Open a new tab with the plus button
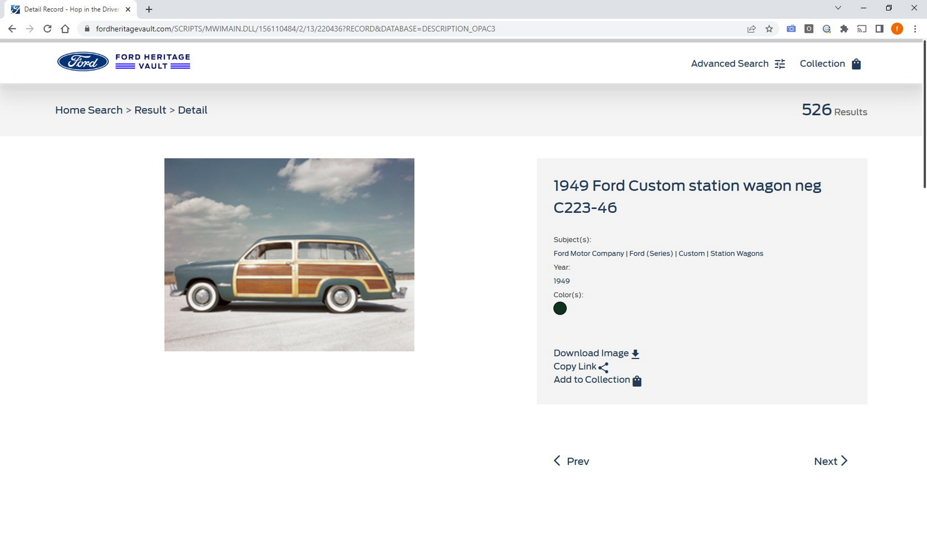 click(149, 9)
